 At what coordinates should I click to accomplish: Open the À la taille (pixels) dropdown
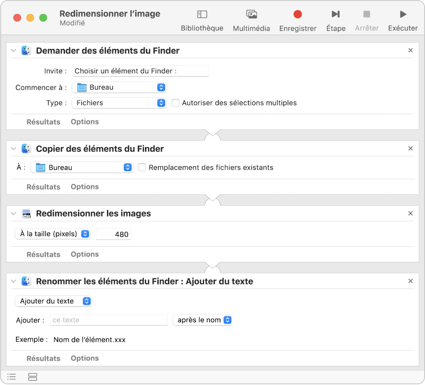coord(52,234)
